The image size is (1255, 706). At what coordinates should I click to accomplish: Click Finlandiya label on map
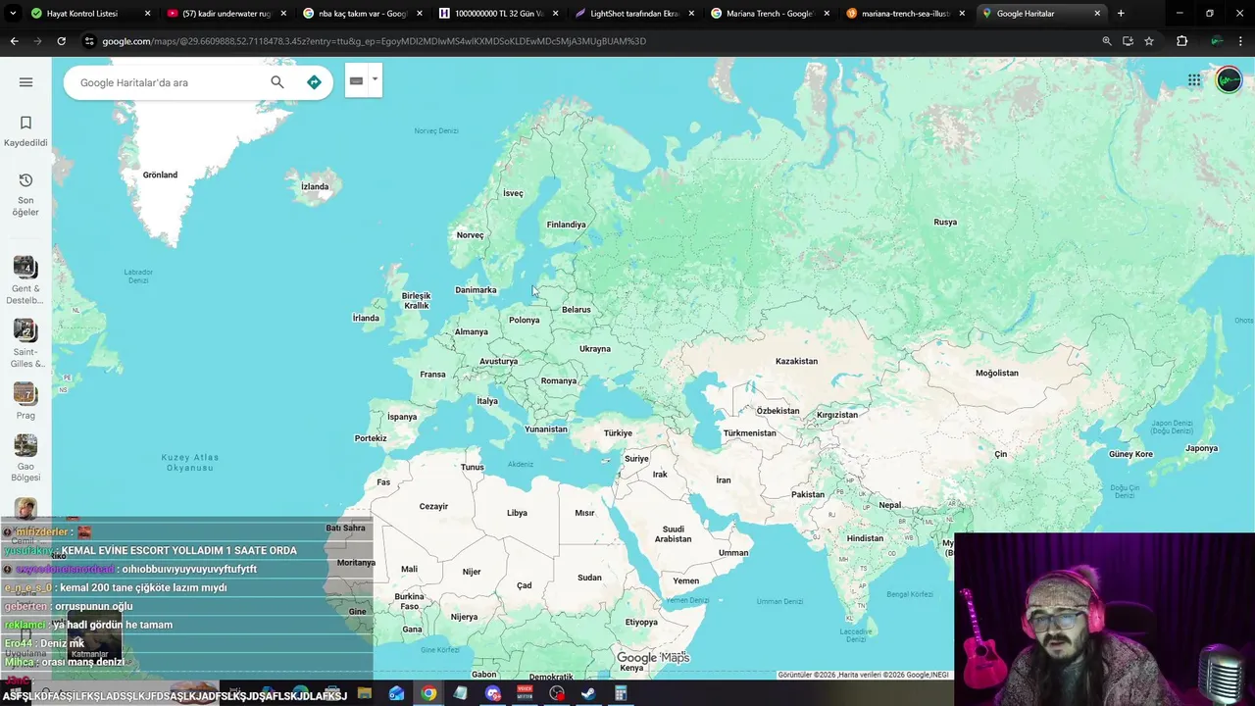click(566, 225)
